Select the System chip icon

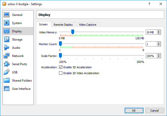pyautogui.click(x=6, y=23)
